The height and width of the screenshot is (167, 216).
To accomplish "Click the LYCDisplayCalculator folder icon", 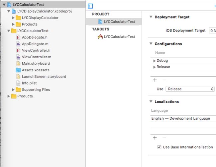I will pos(18,18).
